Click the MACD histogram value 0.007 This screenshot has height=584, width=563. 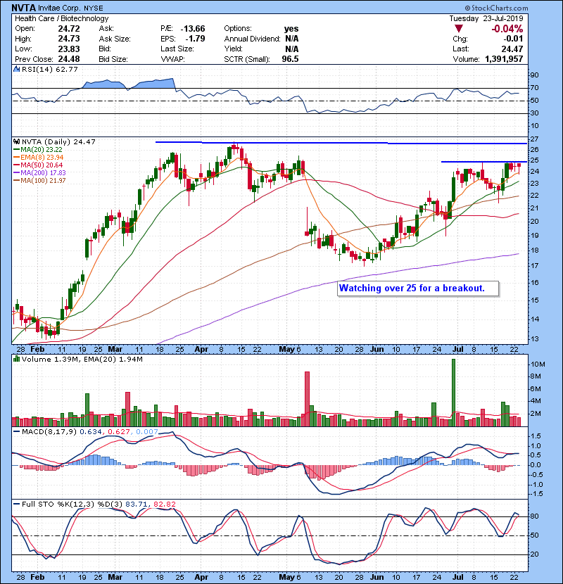point(147,432)
